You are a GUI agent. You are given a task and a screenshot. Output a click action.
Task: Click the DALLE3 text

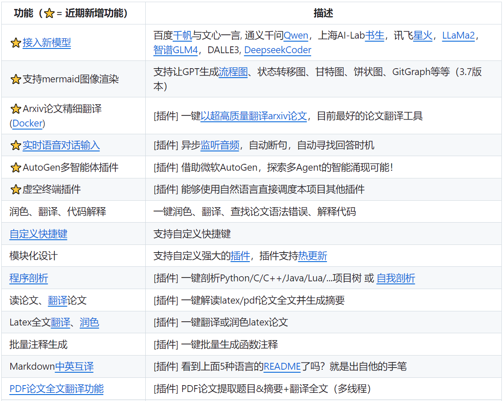point(223,50)
